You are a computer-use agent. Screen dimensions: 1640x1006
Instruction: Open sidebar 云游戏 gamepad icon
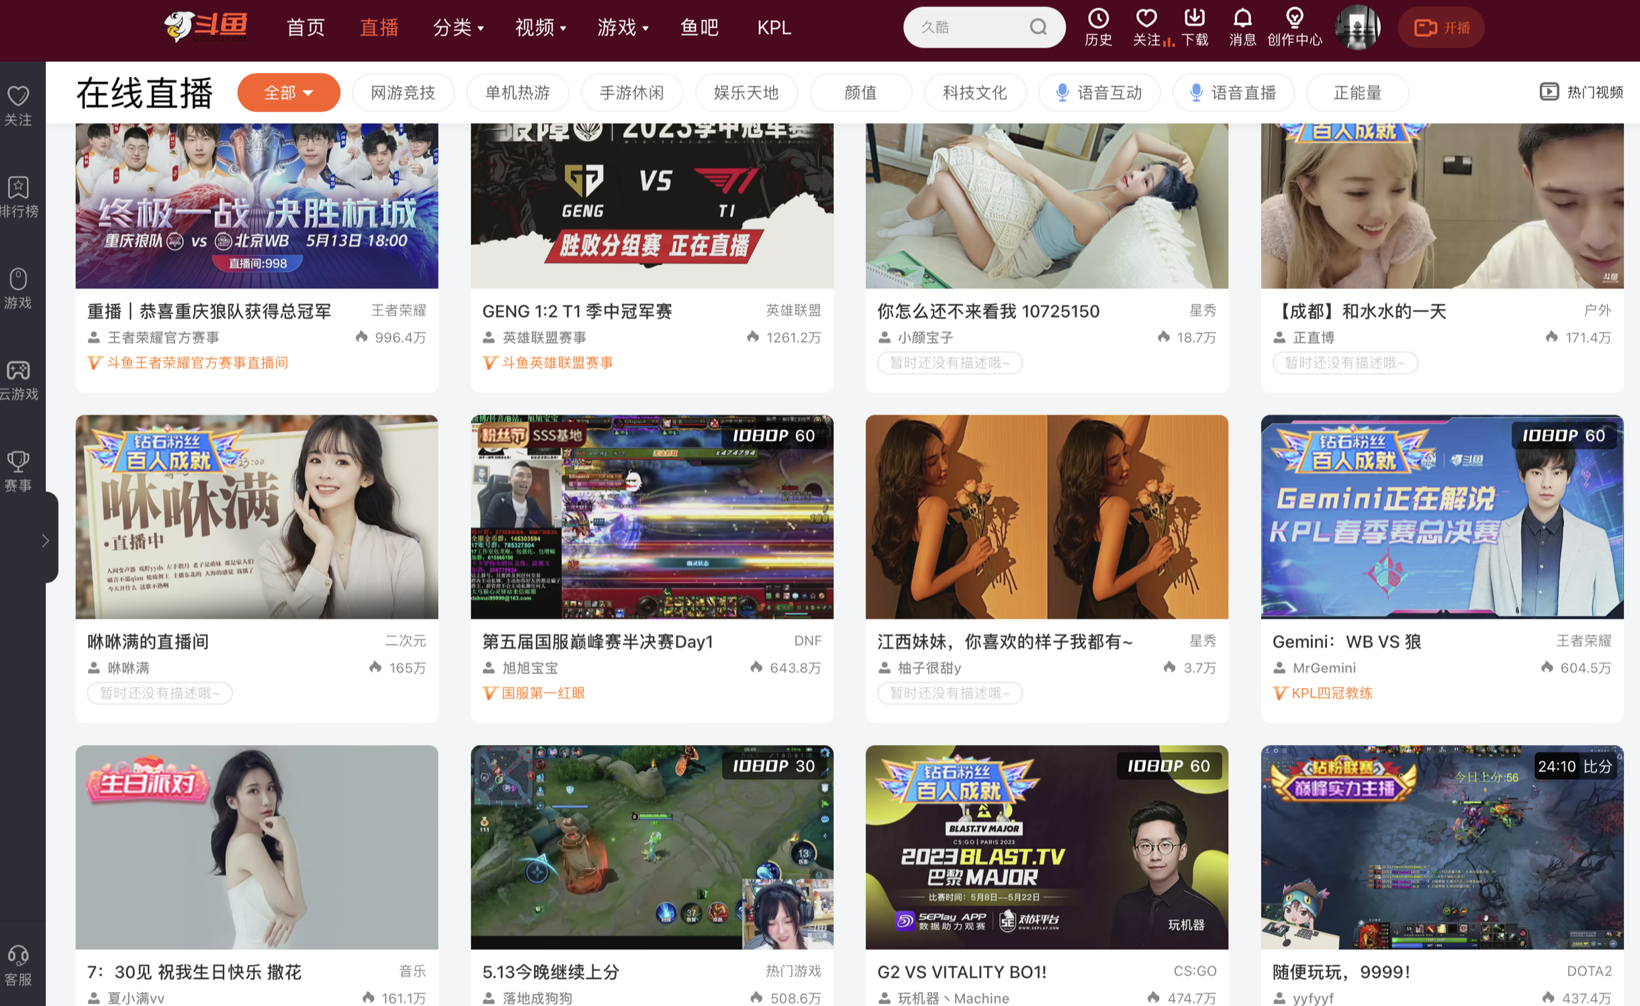click(18, 370)
